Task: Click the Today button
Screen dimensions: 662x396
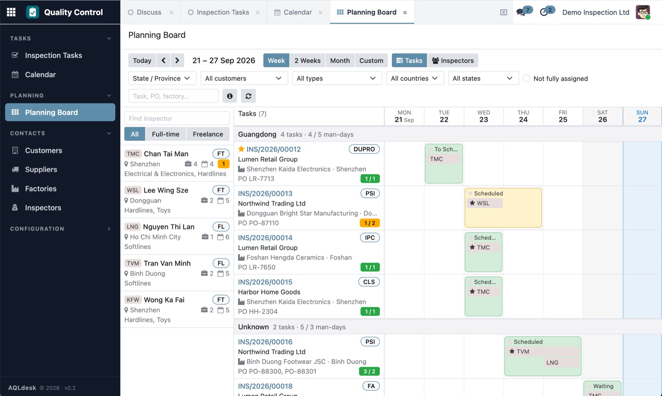Action: [142, 60]
